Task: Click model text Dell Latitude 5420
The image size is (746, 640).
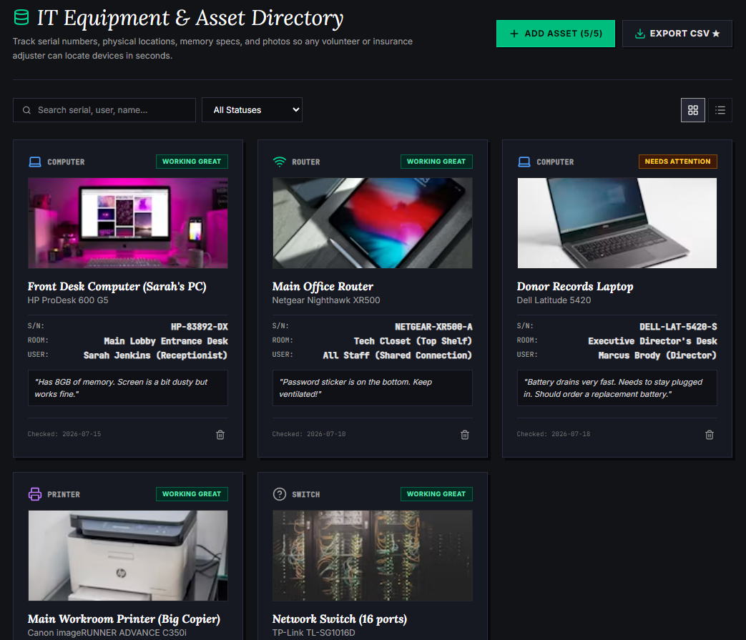Action: [554, 300]
